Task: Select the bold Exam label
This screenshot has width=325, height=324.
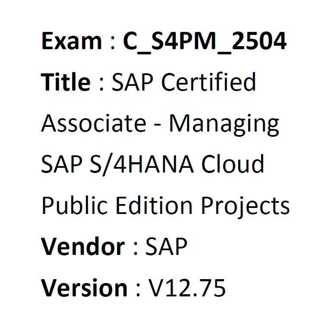Action: (x=72, y=41)
